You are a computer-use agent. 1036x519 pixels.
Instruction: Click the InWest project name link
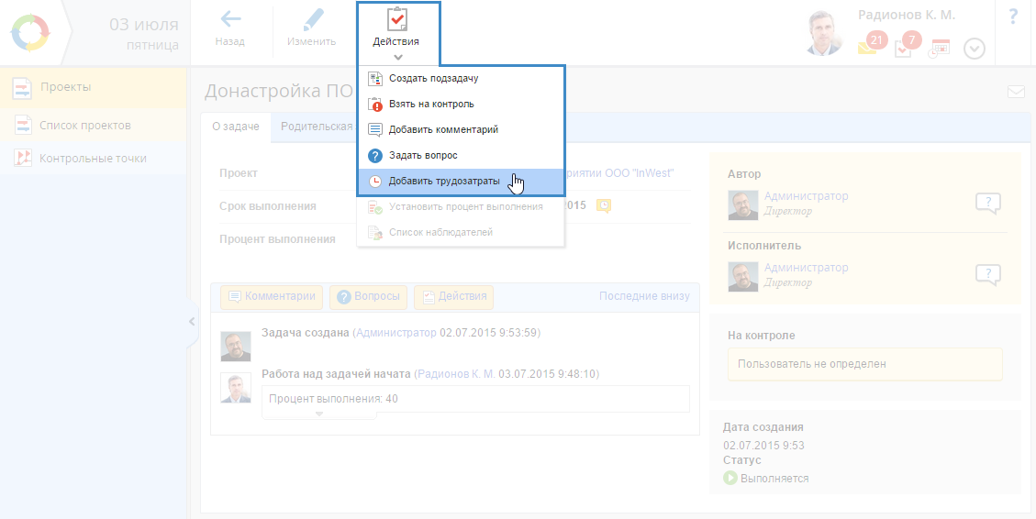click(619, 173)
